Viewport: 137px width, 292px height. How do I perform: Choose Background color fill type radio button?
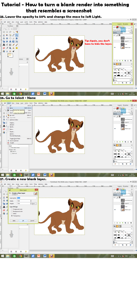click(12, 211)
